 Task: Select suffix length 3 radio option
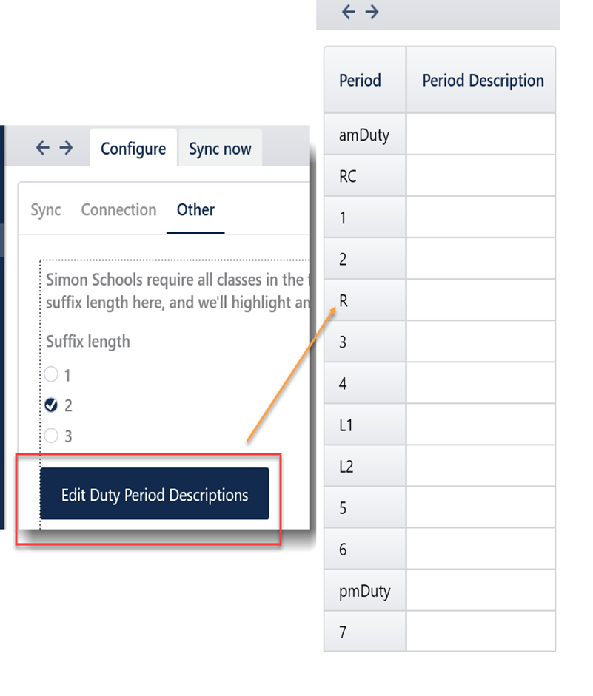[51, 436]
